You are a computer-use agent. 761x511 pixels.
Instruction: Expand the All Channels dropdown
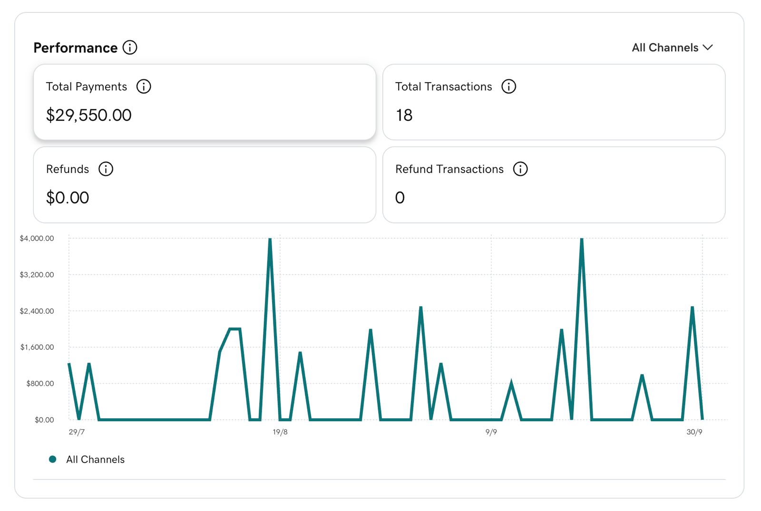tap(672, 48)
